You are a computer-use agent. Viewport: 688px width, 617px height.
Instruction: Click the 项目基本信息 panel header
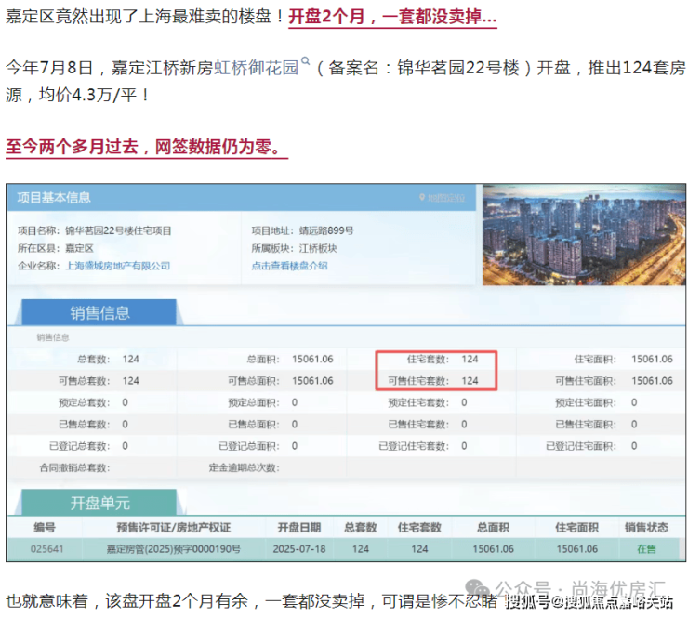pos(54,198)
